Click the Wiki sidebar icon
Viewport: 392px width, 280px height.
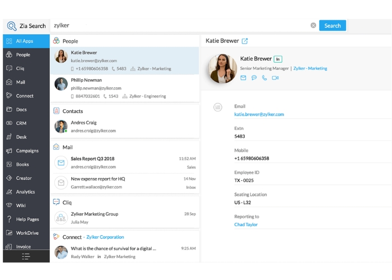click(10, 206)
